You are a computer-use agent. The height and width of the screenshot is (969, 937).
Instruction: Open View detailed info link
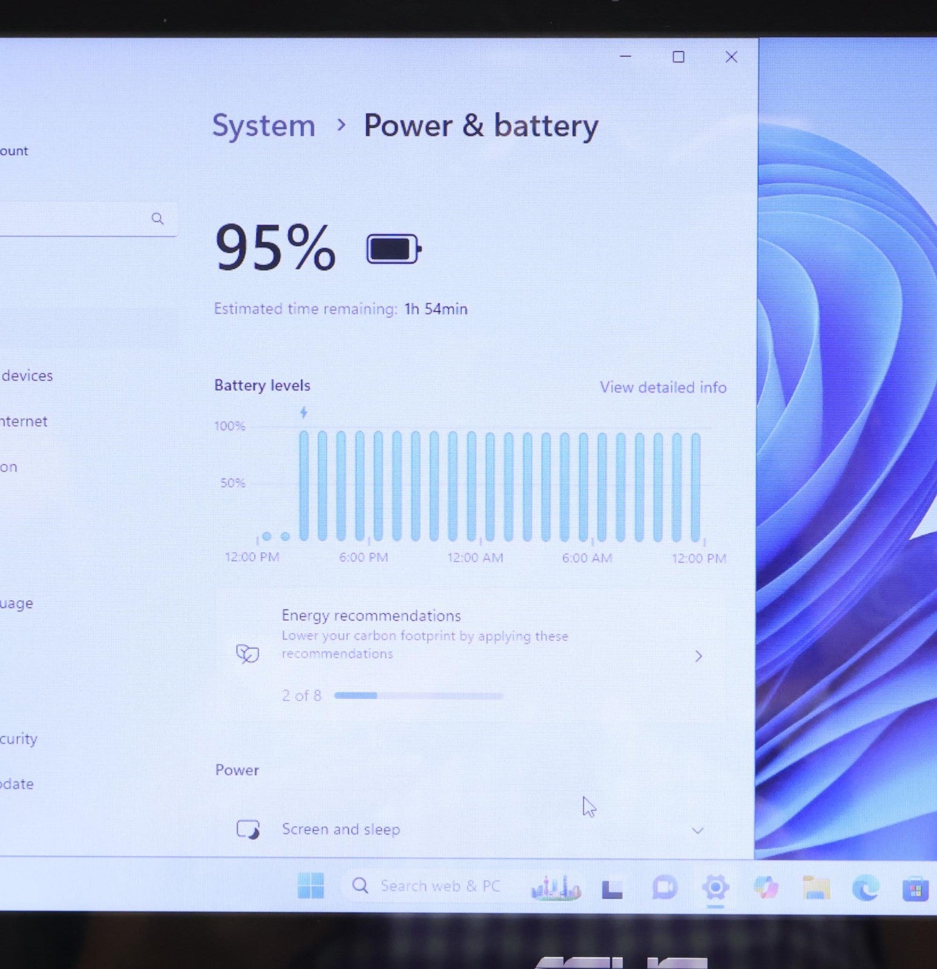[x=663, y=388]
